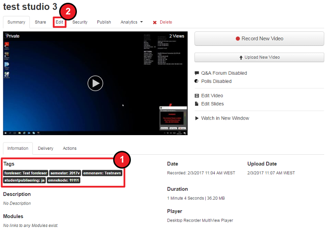The image size is (327, 229).
Task: Open the Actions tab
Action: 69,148
